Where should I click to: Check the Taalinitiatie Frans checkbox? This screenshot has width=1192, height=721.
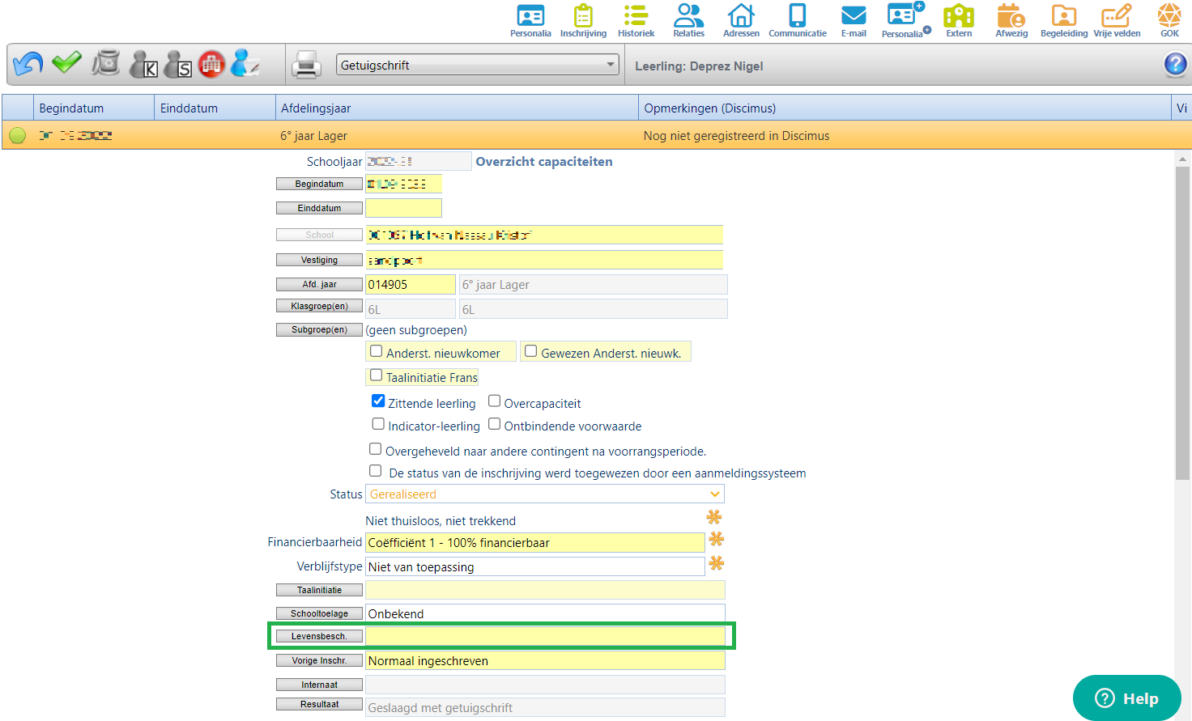(376, 375)
